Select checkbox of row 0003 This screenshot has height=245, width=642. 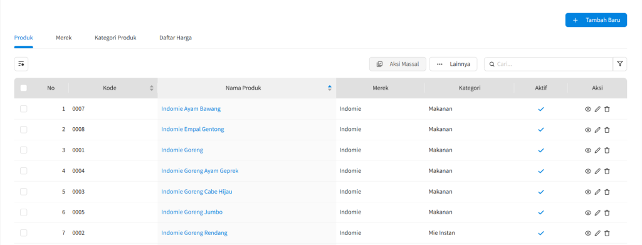coord(24,191)
